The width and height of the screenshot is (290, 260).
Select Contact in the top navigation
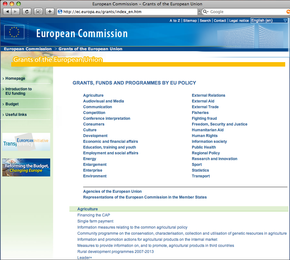(x=220, y=20)
